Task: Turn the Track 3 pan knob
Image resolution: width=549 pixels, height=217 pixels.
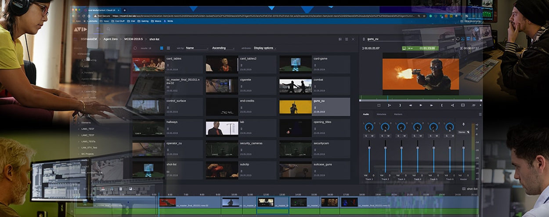Action: [x=401, y=127]
